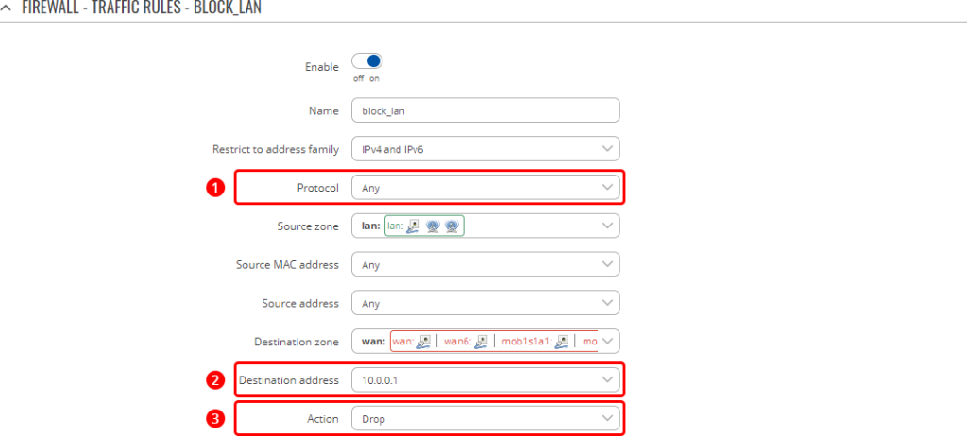Click the wan6 interface in Destination zone
The image size is (967, 436).
[x=466, y=342]
